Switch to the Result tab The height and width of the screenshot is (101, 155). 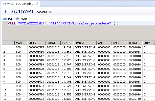(21, 19)
